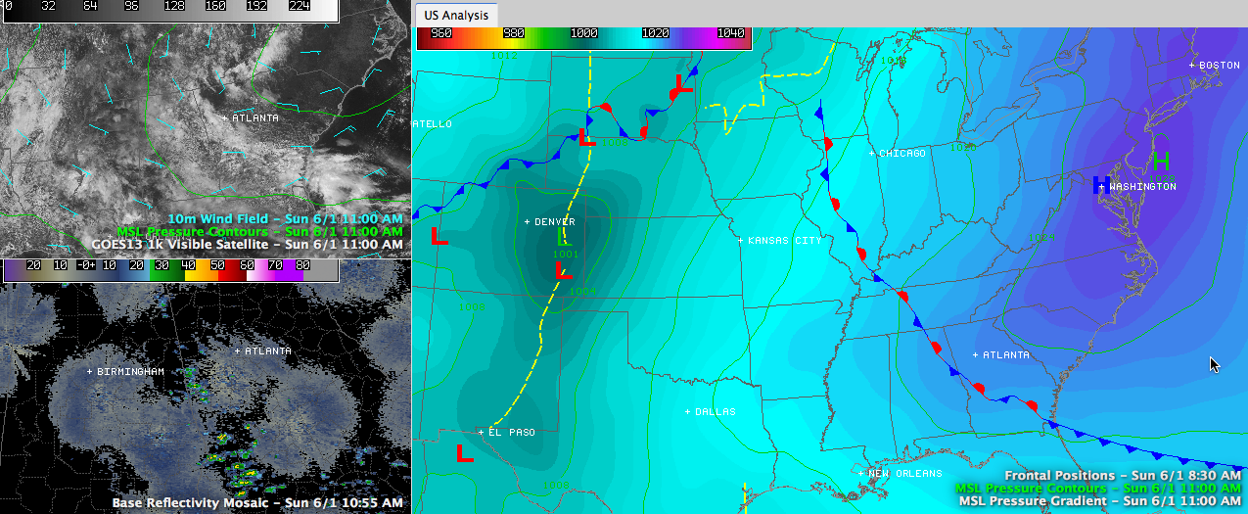Select the green H marker east of Washington

(1161, 161)
